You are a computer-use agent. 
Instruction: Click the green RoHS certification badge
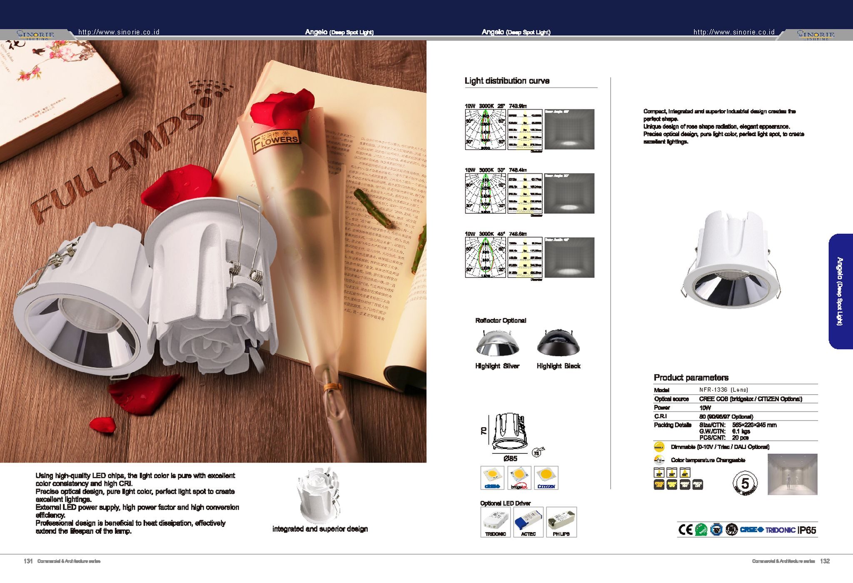coord(701,530)
